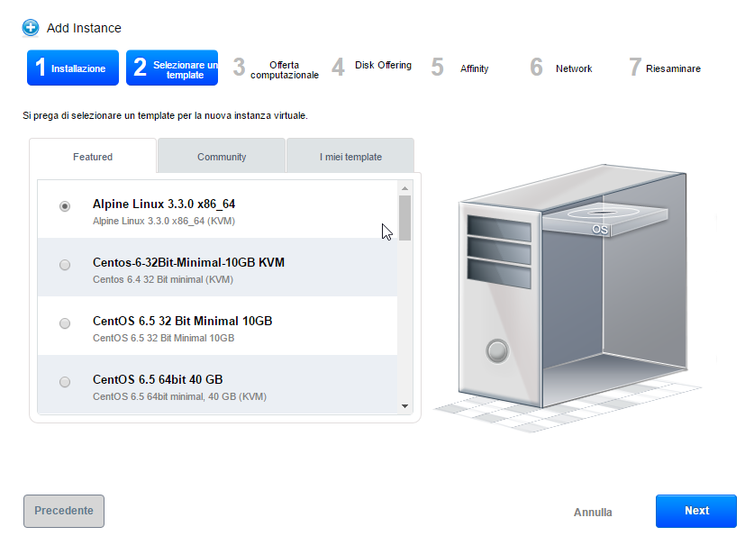Choose Centos-6-32Bit-Minimal-10GB KVM radio button
This screenshot has width=745, height=536.
[65, 265]
